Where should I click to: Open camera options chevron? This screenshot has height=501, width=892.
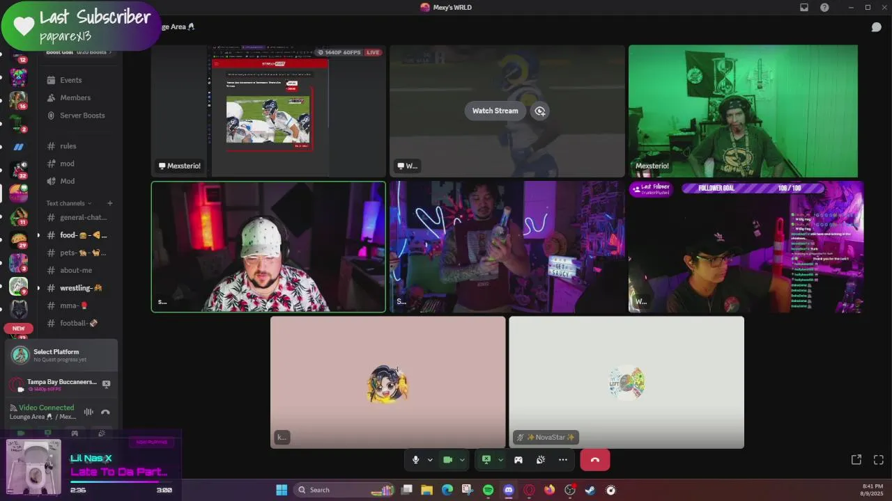pos(462,460)
